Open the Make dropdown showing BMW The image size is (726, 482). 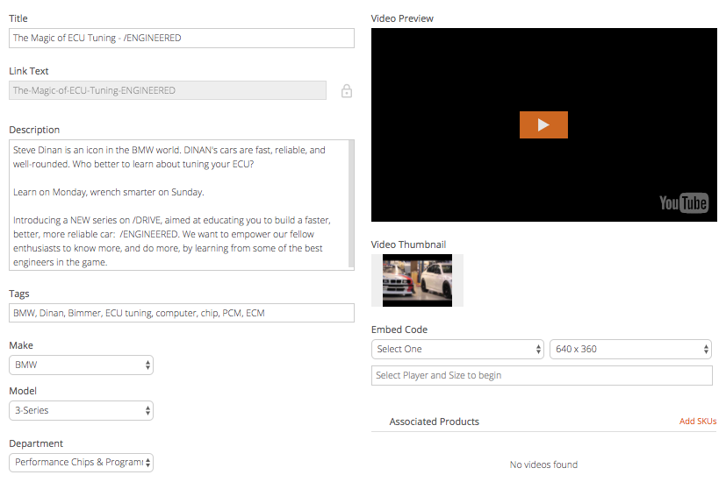[x=81, y=365]
